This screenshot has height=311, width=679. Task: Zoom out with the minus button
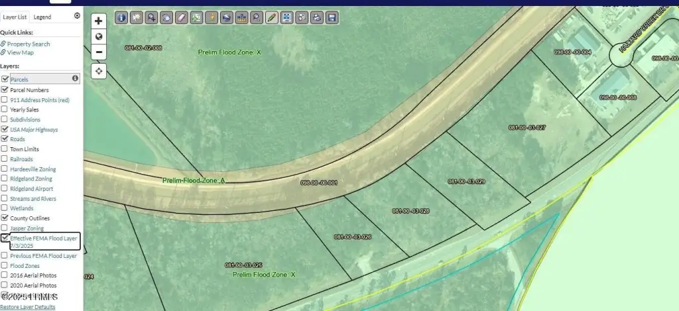tap(99, 52)
